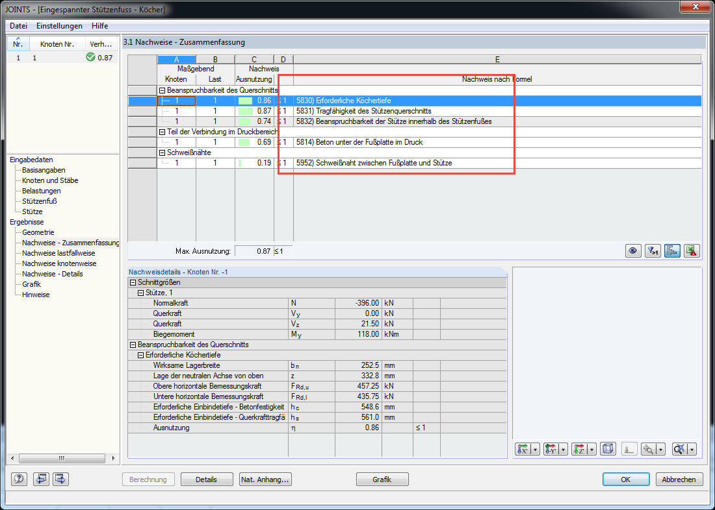Toggle the colored result bars icon
Viewport: 715px width, 510px height.
tap(672, 250)
